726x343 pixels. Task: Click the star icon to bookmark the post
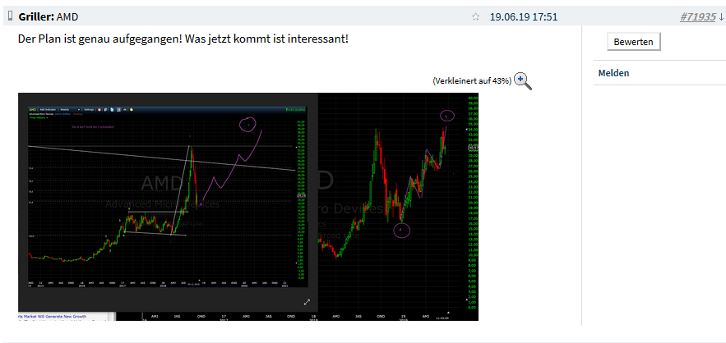[x=475, y=17]
